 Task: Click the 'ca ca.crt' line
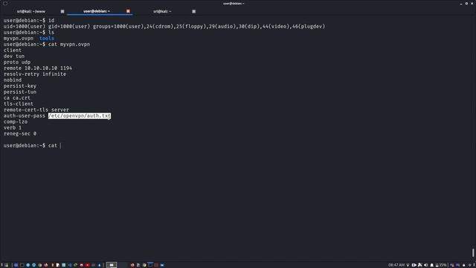point(17,98)
